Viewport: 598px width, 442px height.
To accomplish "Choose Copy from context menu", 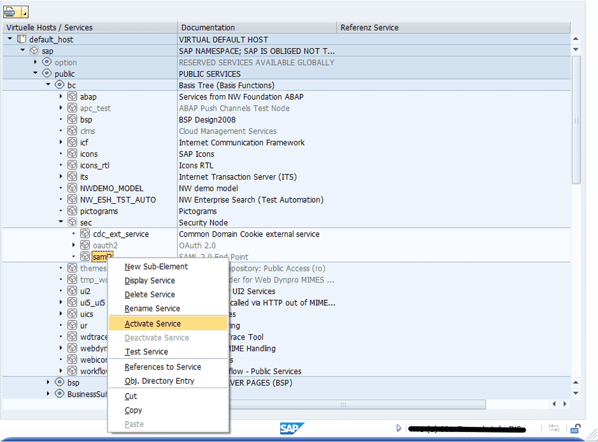I will [x=133, y=410].
